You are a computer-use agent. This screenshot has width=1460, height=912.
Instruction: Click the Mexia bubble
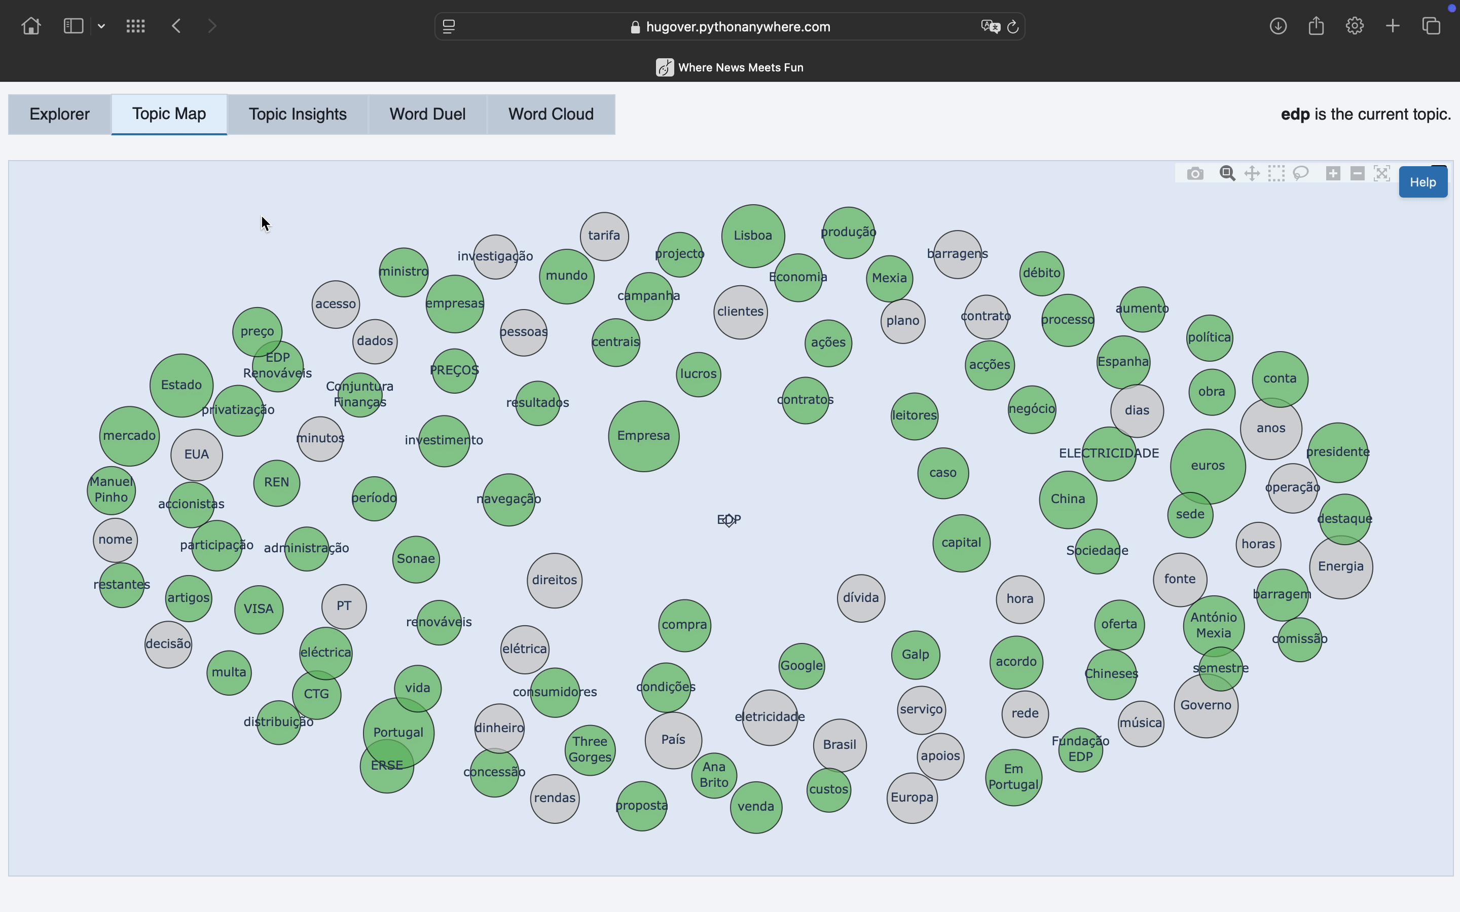[x=889, y=278]
